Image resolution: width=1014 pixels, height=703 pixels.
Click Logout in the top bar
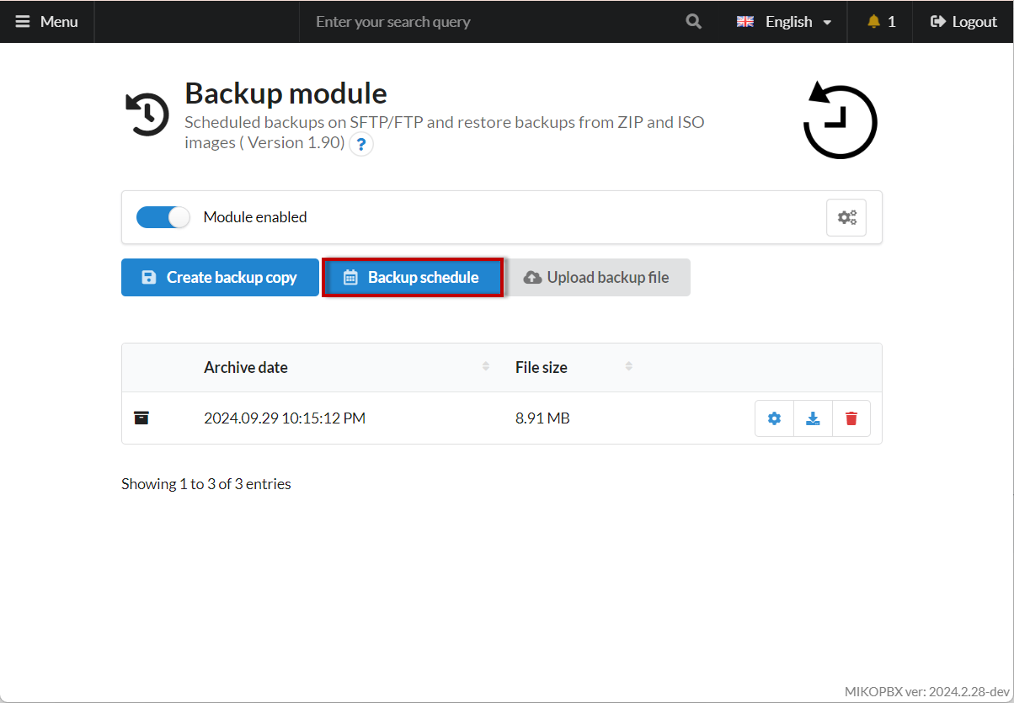[x=963, y=22]
